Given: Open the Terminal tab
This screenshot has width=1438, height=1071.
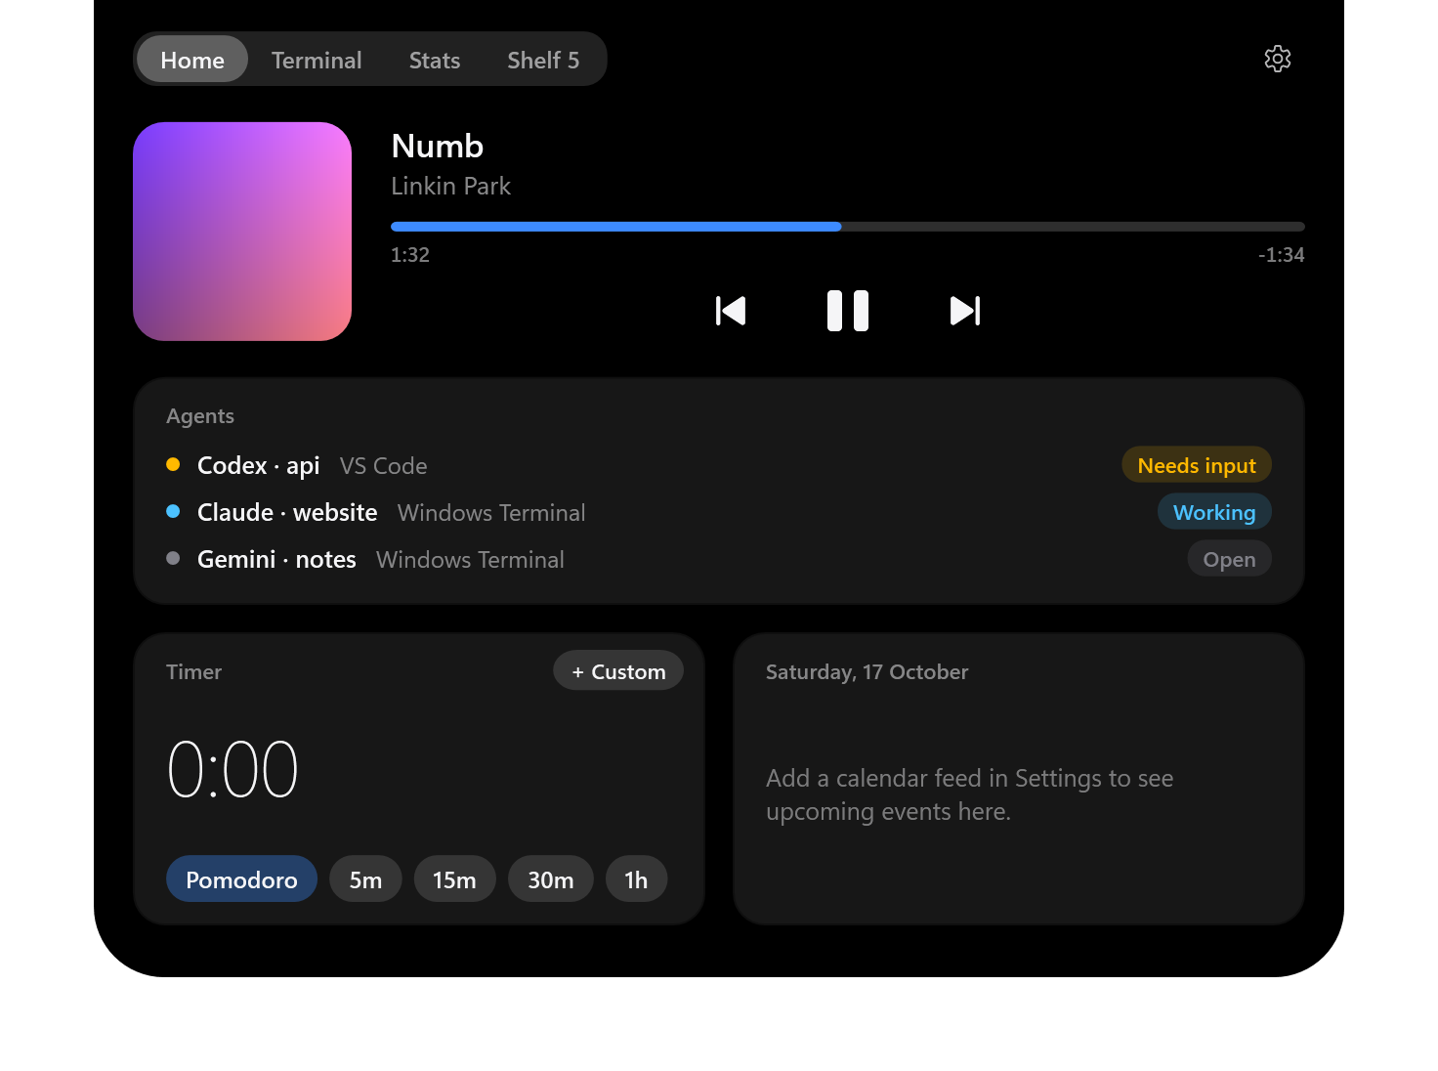Looking at the screenshot, I should click(x=317, y=60).
